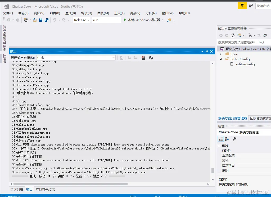Show properties categorized view
This screenshot has height=197, width=271.
click(x=221, y=139)
